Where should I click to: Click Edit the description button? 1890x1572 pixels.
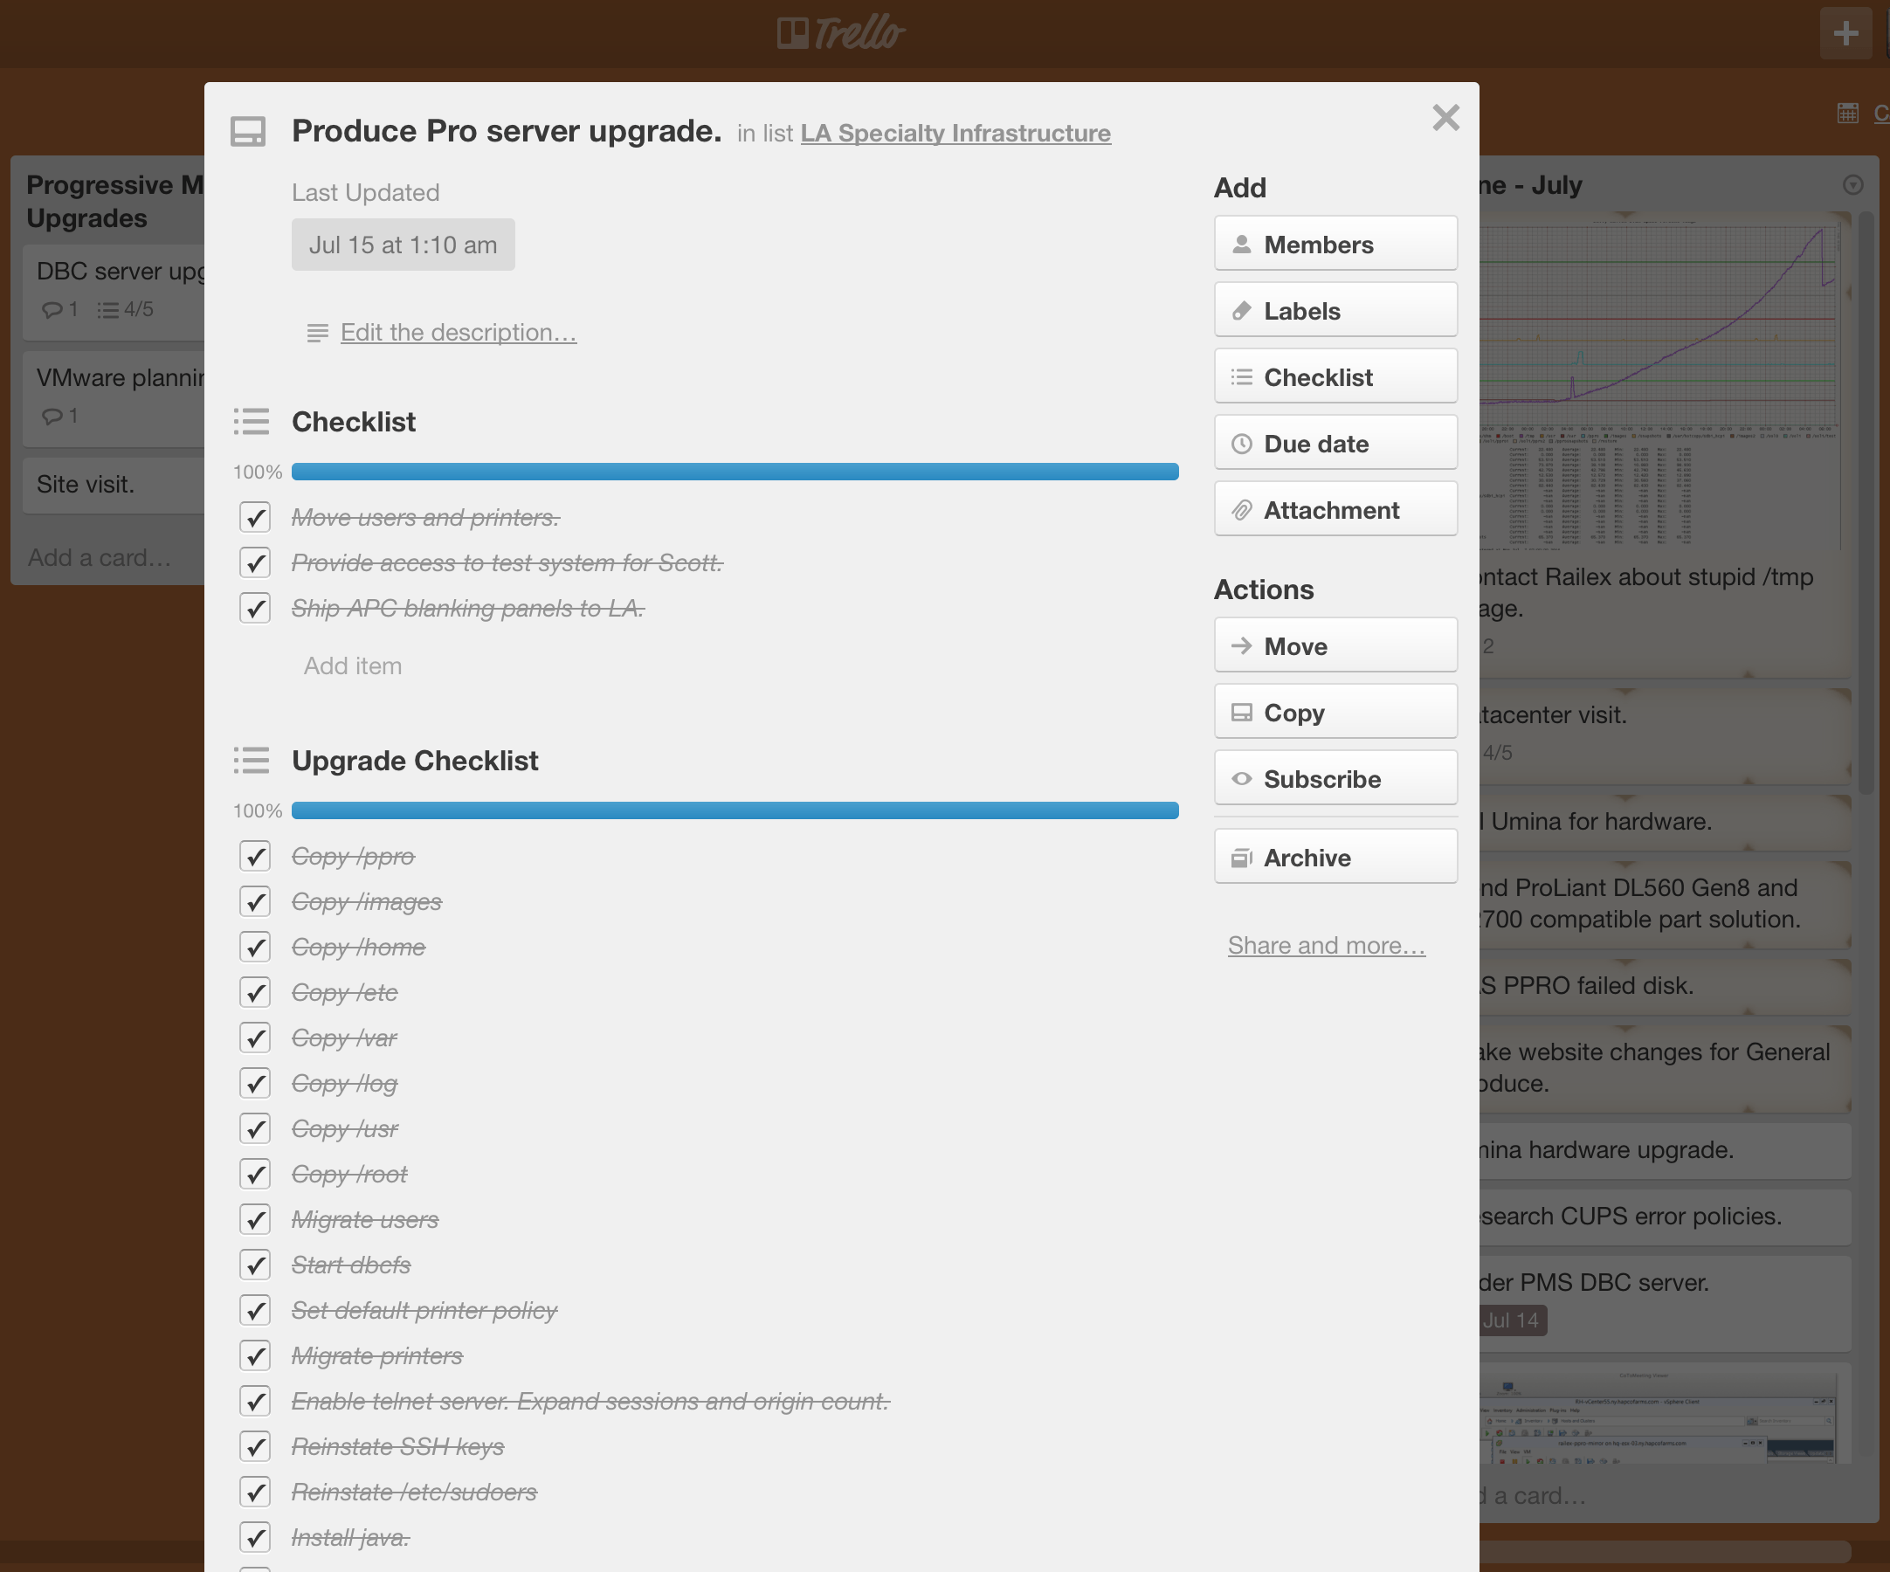(x=441, y=331)
